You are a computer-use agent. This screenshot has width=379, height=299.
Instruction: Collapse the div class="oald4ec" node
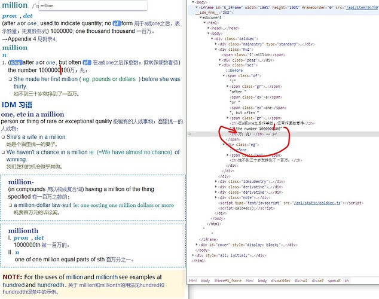click(x=212, y=39)
